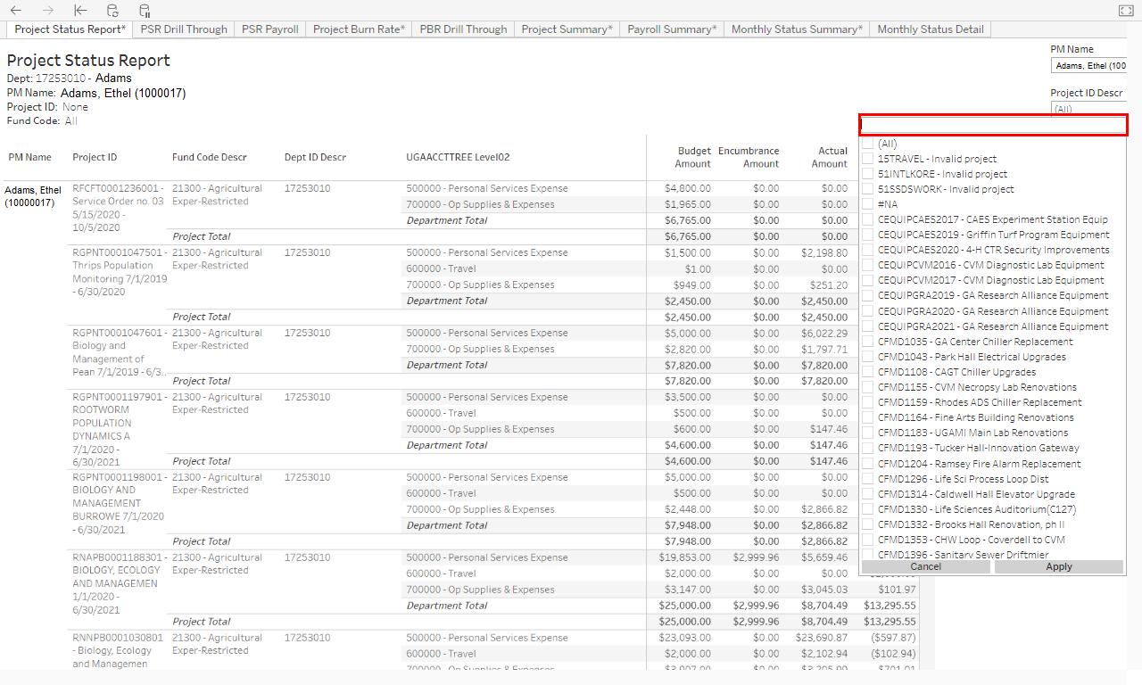The height and width of the screenshot is (685, 1142).
Task: Open the Project ID Descr dropdown
Action: pyautogui.click(x=1089, y=109)
